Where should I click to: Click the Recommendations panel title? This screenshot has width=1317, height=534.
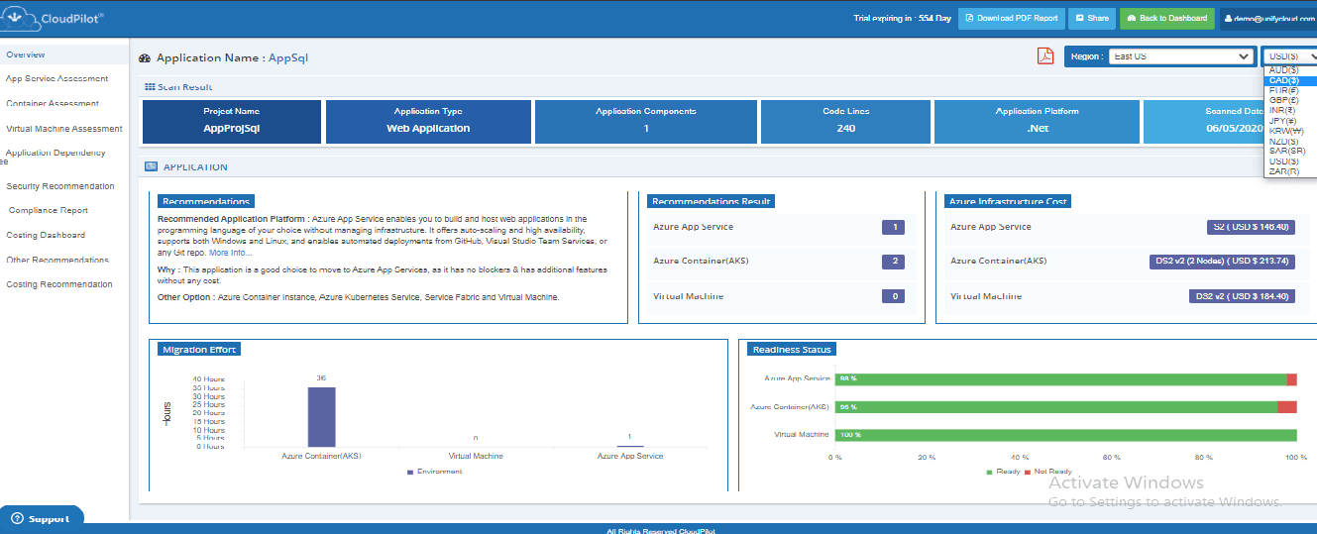tap(205, 201)
